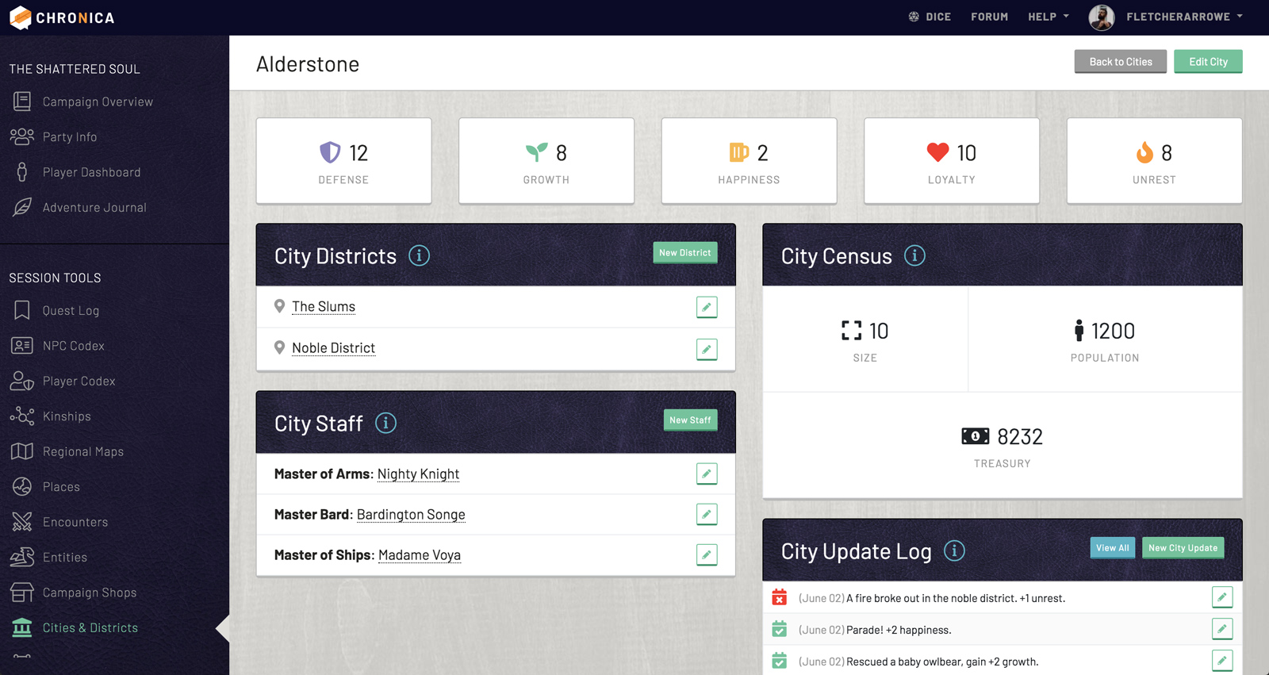This screenshot has width=1269, height=675.
Task: Click the City Districts info icon
Action: 419,255
